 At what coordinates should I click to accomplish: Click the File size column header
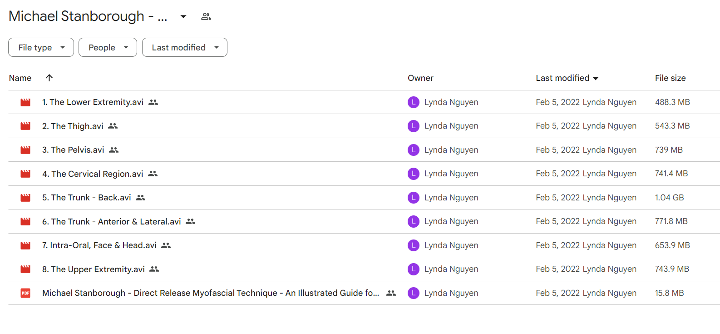point(670,78)
